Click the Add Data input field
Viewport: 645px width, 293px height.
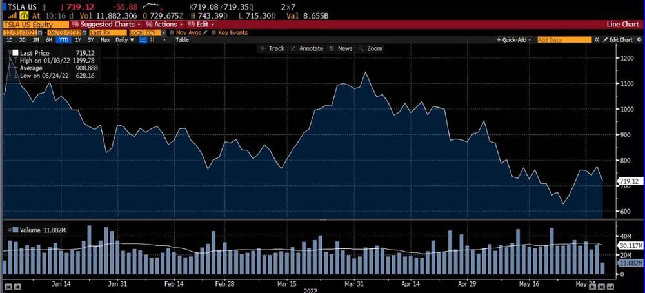[x=563, y=40]
